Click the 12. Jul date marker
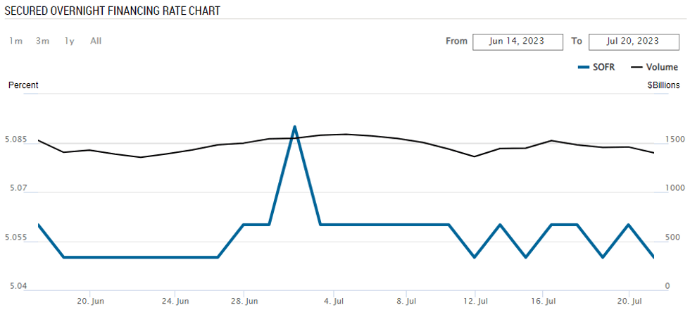 click(x=475, y=302)
